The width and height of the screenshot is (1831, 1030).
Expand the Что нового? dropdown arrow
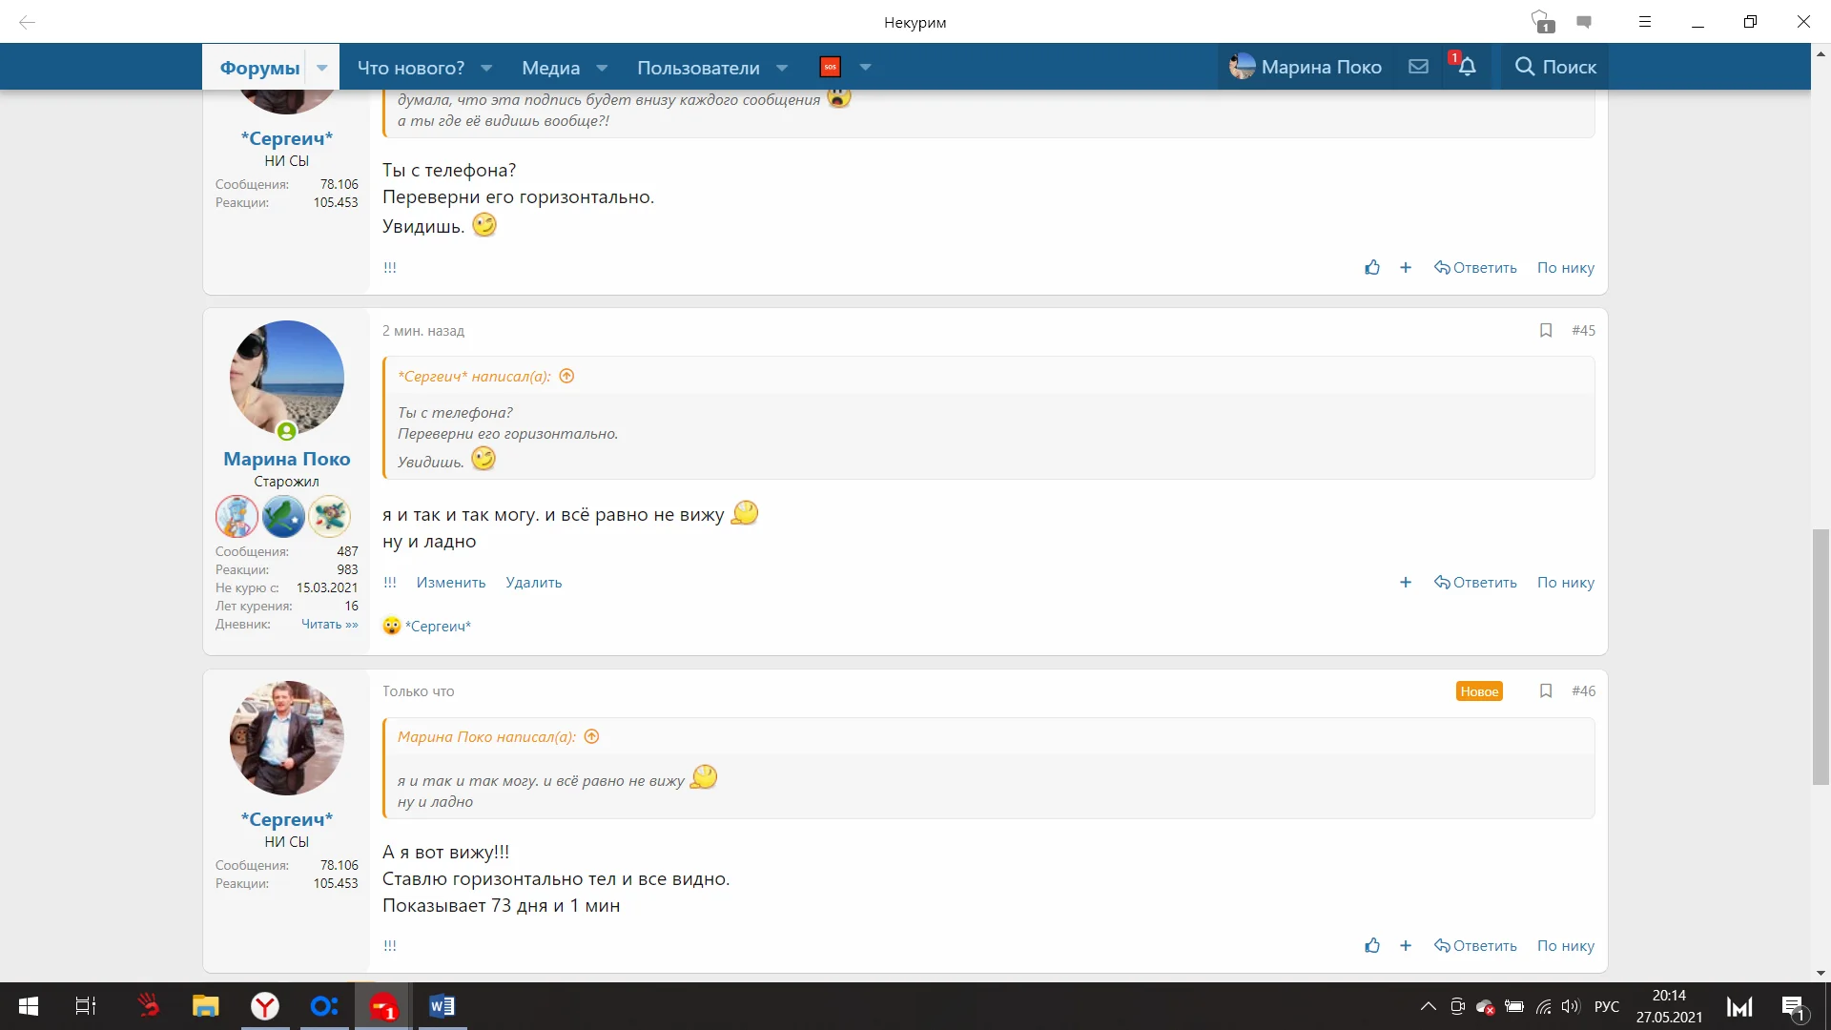[486, 68]
